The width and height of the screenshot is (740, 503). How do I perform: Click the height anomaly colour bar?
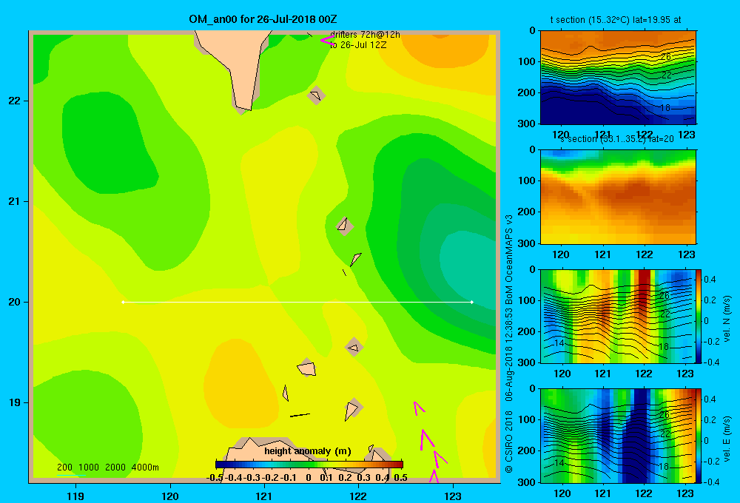click(x=309, y=465)
